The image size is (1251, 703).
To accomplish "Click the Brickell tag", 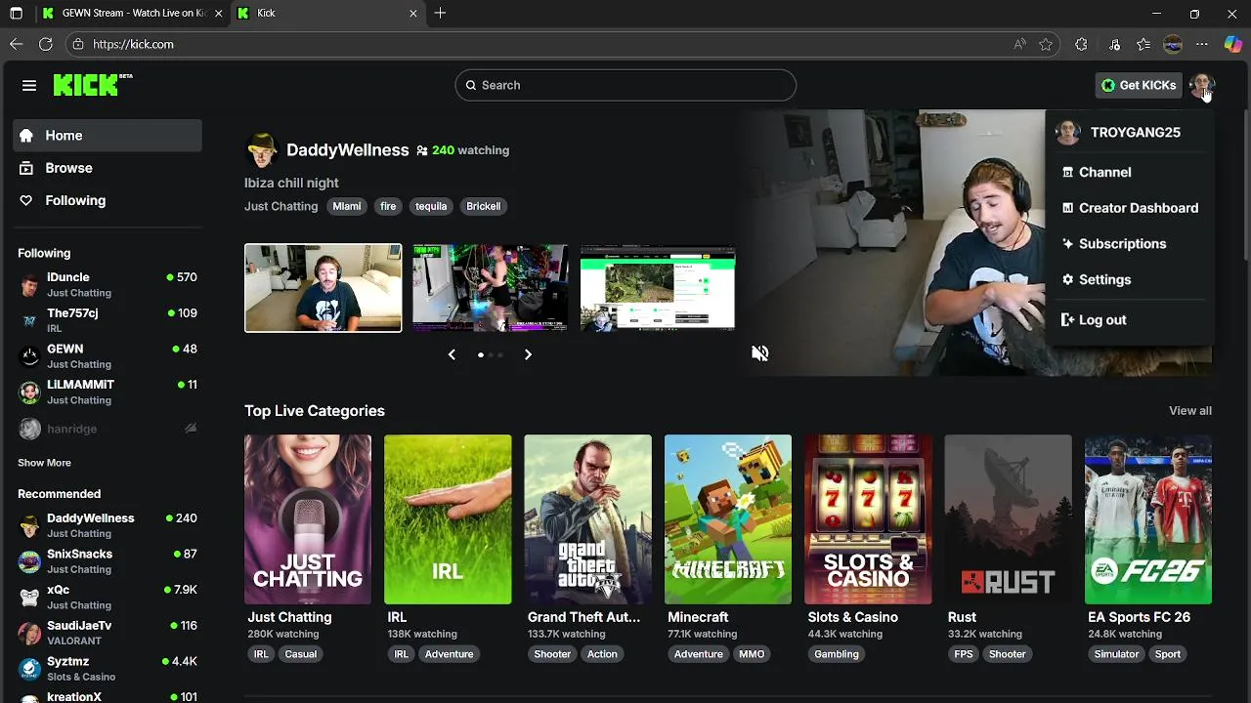I will point(484,206).
